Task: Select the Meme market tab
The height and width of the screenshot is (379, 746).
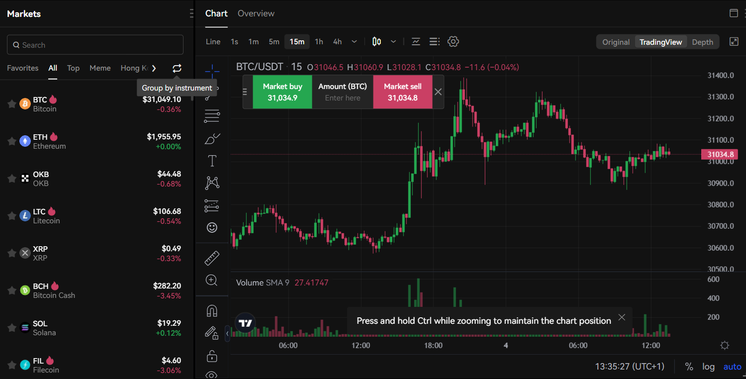Action: [100, 68]
